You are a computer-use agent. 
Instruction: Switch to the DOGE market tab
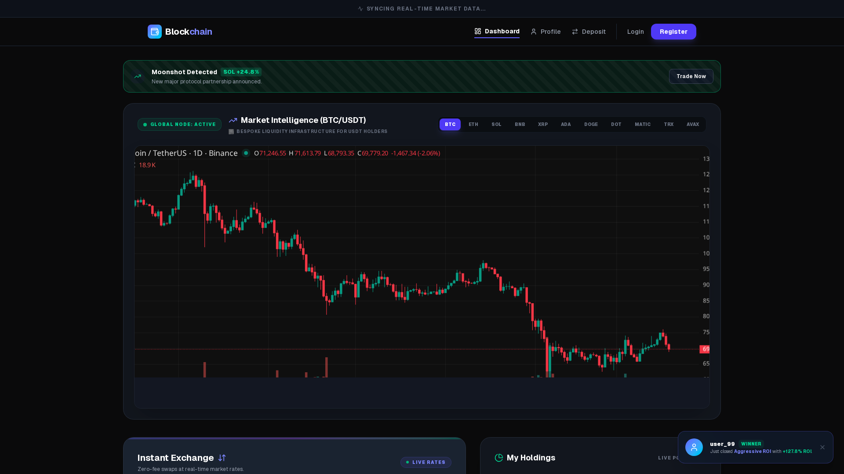(591, 124)
